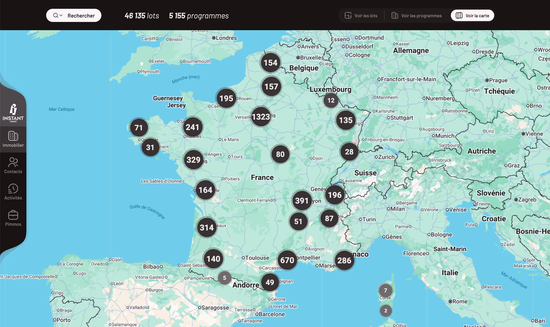
Task: Click the 670 cluster near Montpellier
Action: coord(287,261)
